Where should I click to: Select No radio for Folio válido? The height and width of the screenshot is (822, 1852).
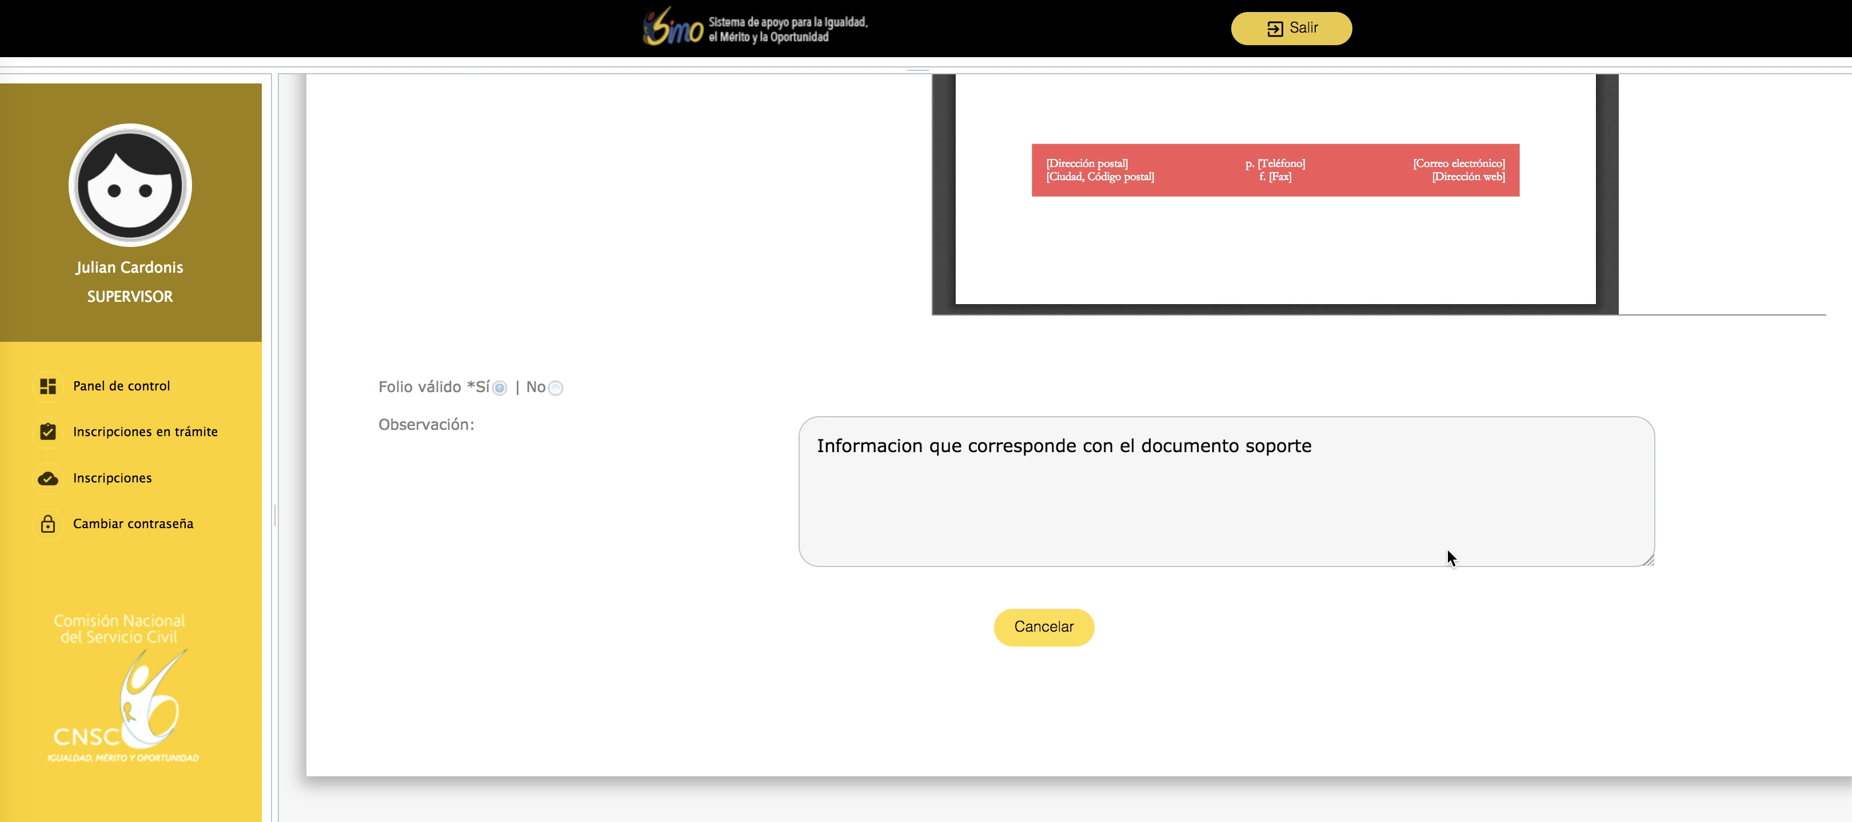(x=555, y=388)
